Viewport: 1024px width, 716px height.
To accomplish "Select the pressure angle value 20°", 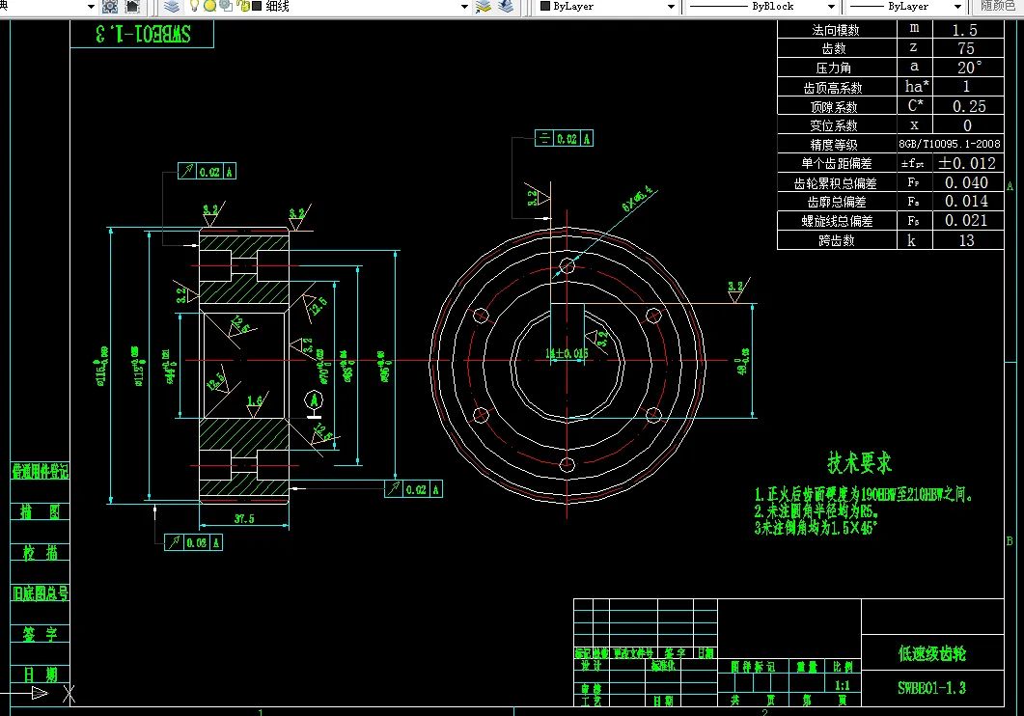I will pyautogui.click(x=969, y=68).
